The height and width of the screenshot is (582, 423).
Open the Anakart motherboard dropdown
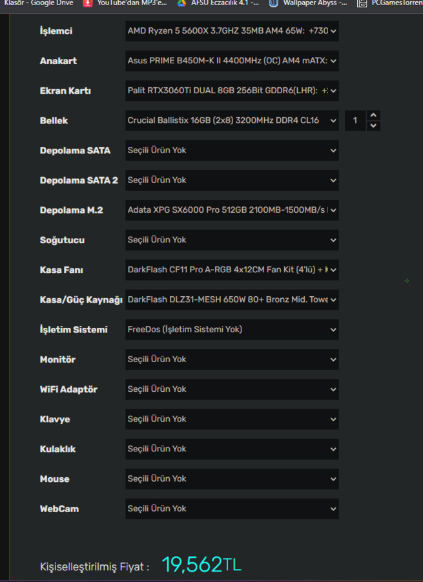tap(232, 61)
